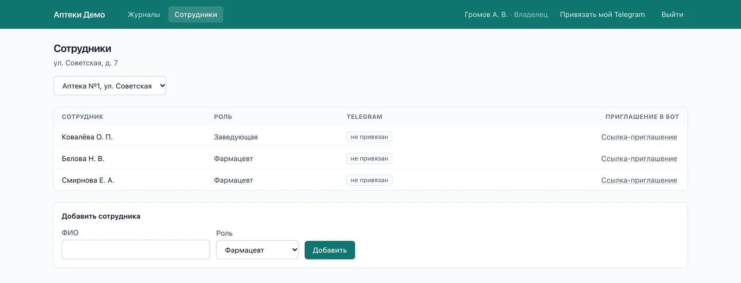Click the не привязан badge for Смирнова

[x=369, y=180]
